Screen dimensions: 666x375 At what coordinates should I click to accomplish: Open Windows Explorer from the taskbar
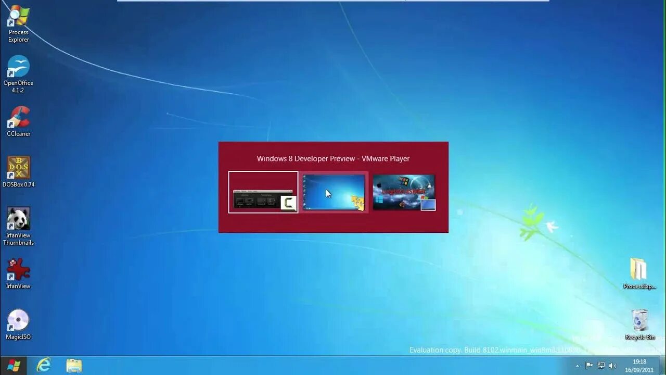point(74,366)
